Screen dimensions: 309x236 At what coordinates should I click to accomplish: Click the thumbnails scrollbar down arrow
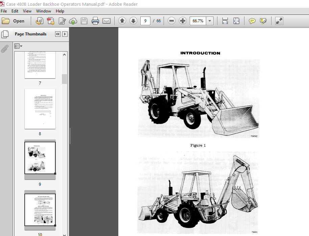pyautogui.click(x=65, y=235)
